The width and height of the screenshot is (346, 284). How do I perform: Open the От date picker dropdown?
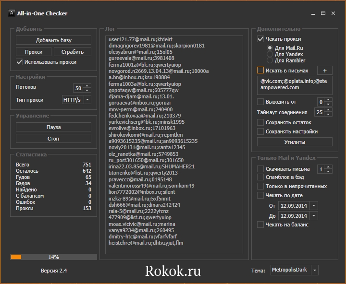pos(314,206)
